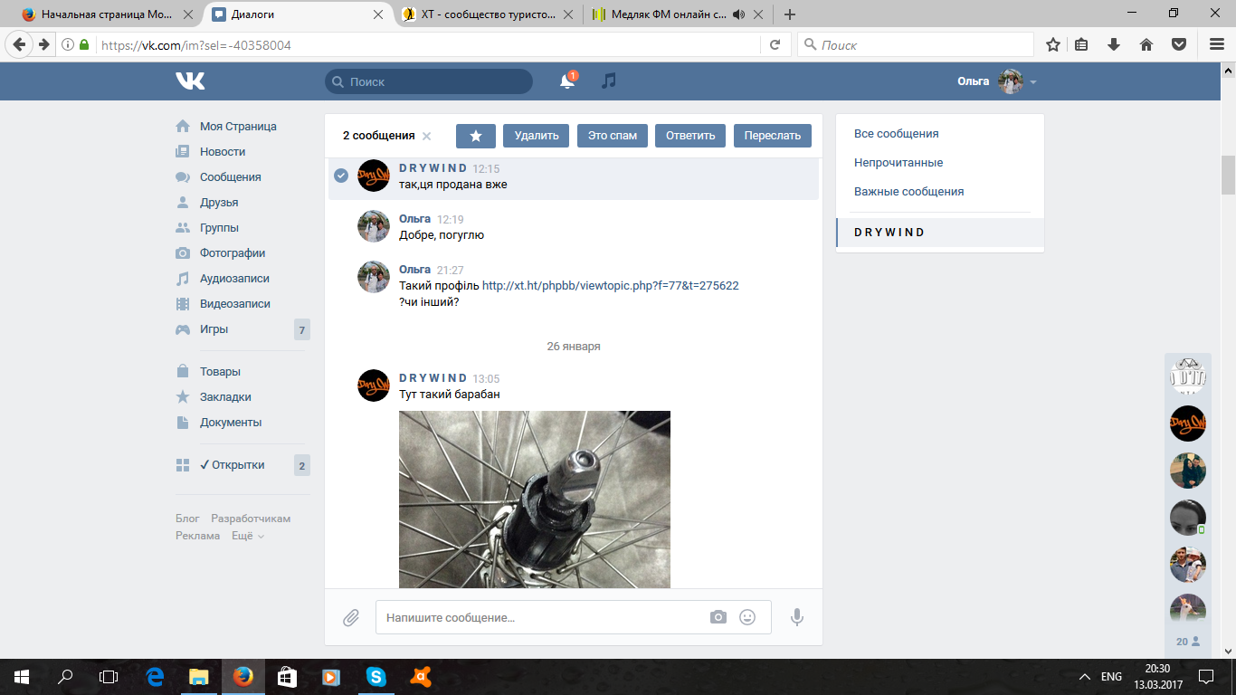The width and height of the screenshot is (1236, 695).
Task: Clear selection next to "2 сообщения"
Action: (x=427, y=137)
